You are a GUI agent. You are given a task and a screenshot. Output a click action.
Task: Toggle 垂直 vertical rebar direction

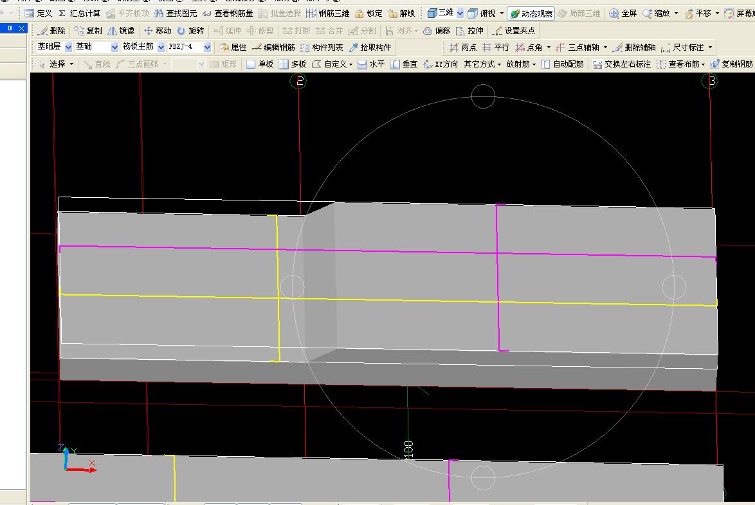click(x=404, y=64)
